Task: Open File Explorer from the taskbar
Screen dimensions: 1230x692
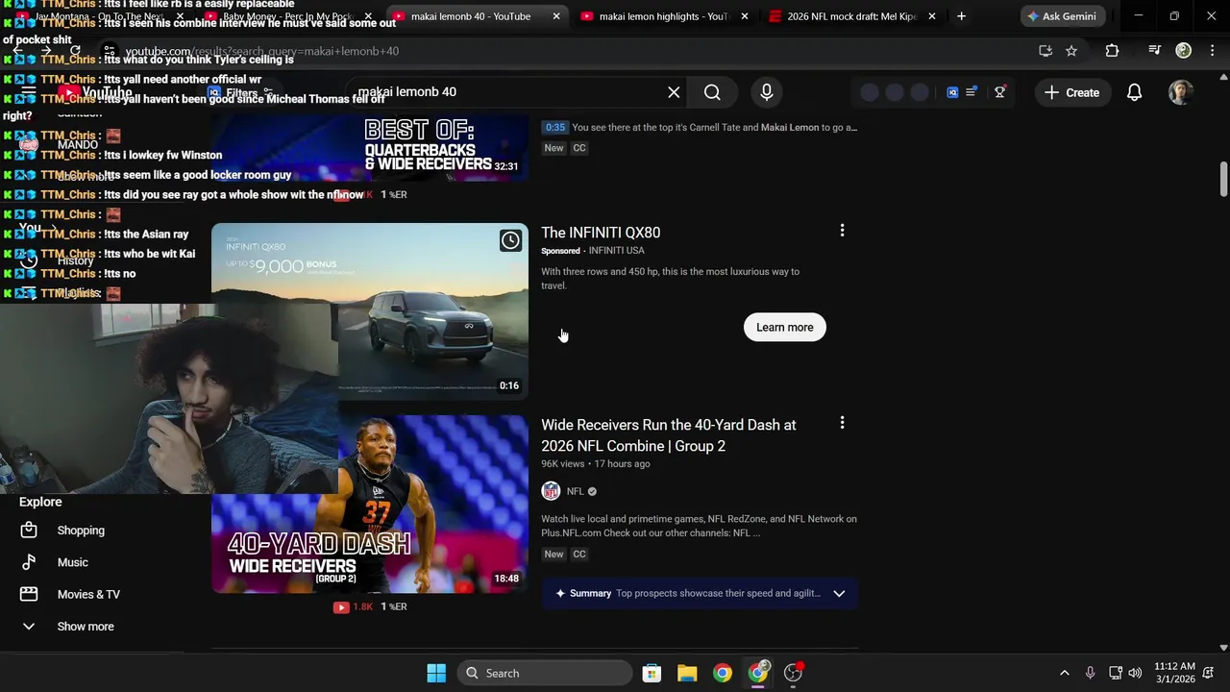Action: pos(687,673)
